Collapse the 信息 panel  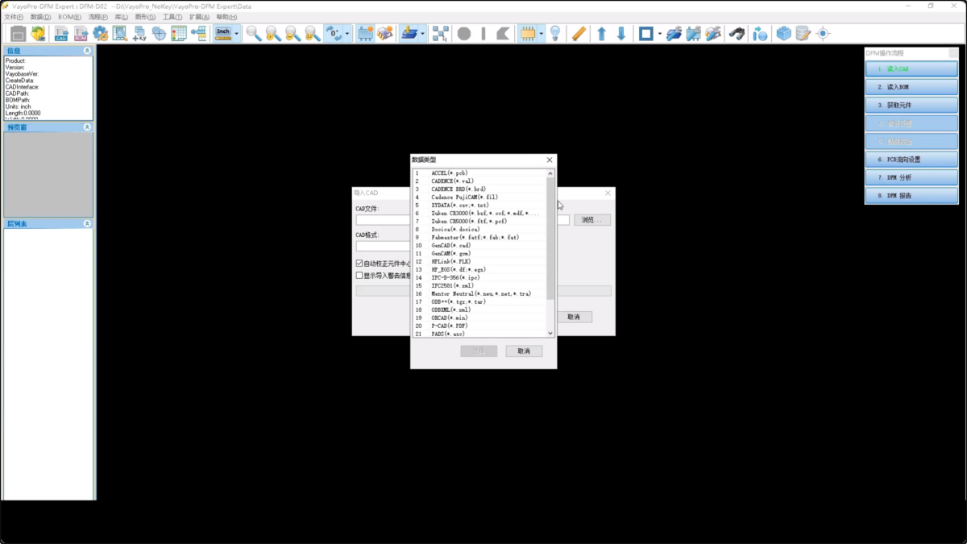[x=87, y=51]
